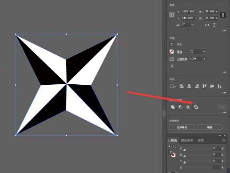The width and height of the screenshot is (230, 173).
Task: Click the stroke weight stepper arrows
Action: coord(192,51)
